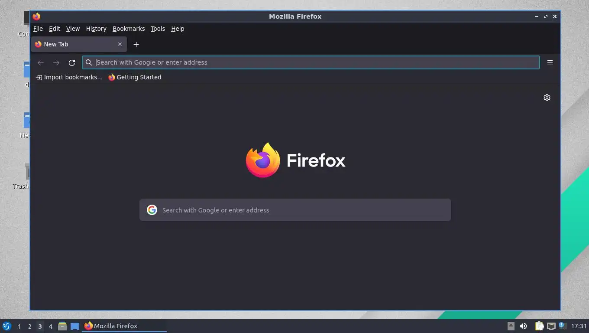This screenshot has height=333, width=589.
Task: Open the removable media tray icon
Action: pyautogui.click(x=511, y=326)
